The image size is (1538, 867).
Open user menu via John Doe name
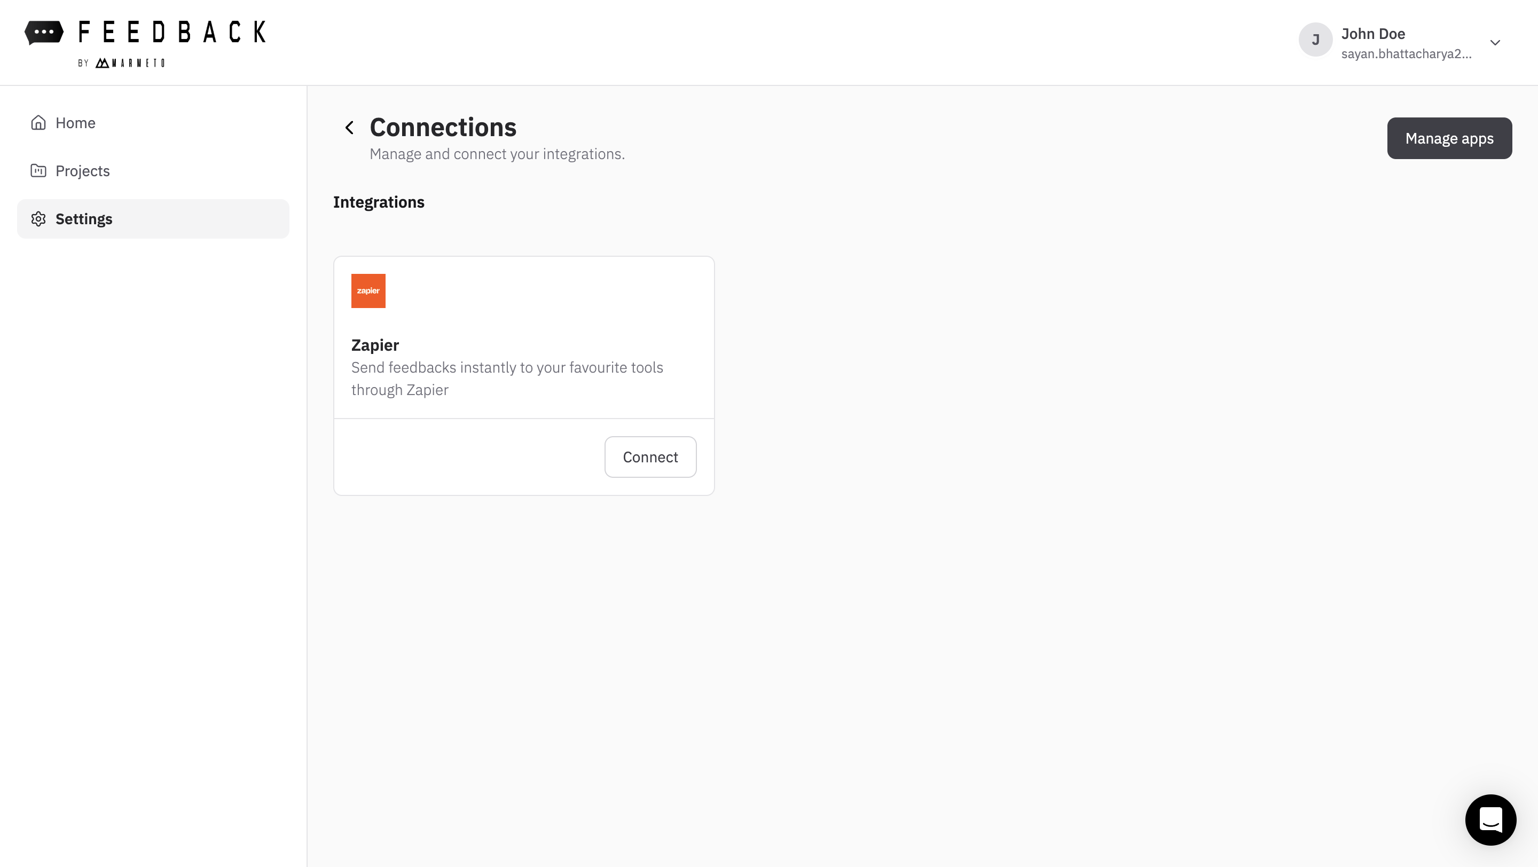point(1372,34)
